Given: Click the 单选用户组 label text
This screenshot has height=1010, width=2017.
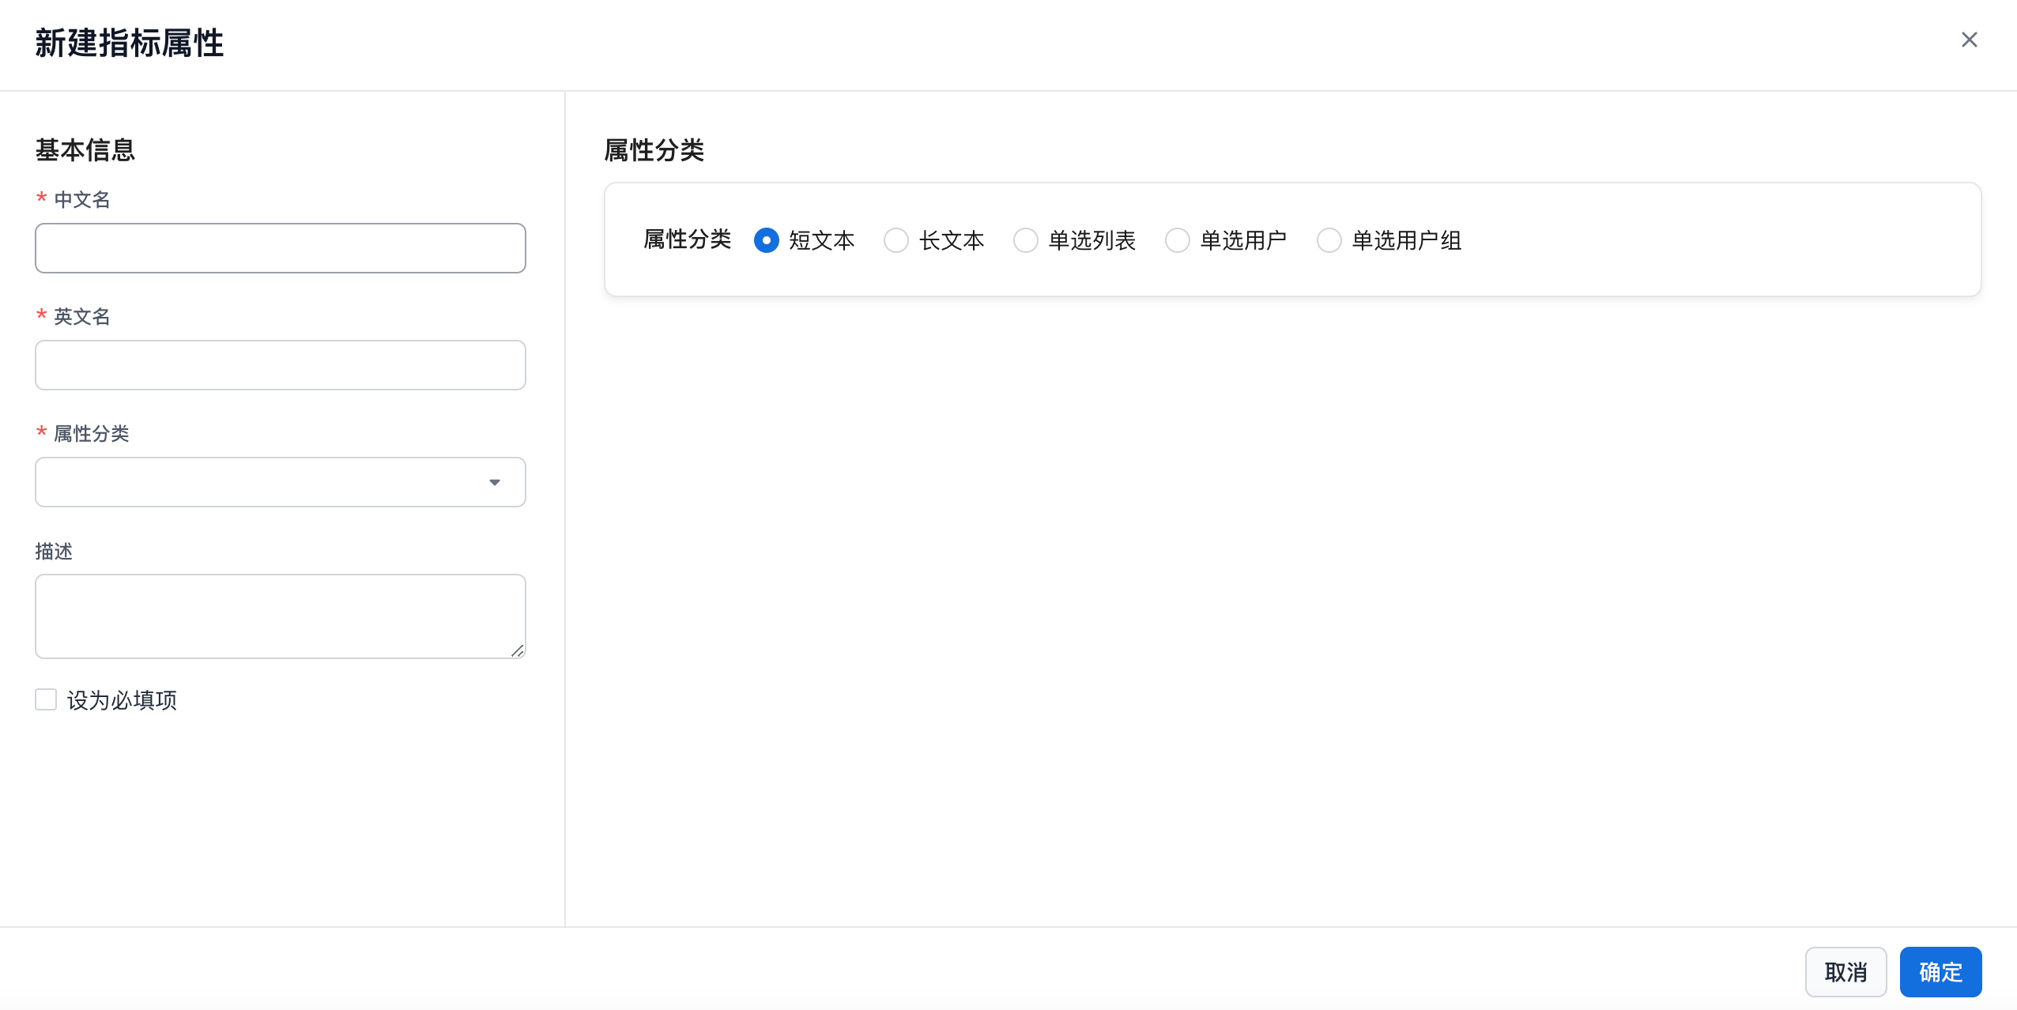Looking at the screenshot, I should point(1406,240).
